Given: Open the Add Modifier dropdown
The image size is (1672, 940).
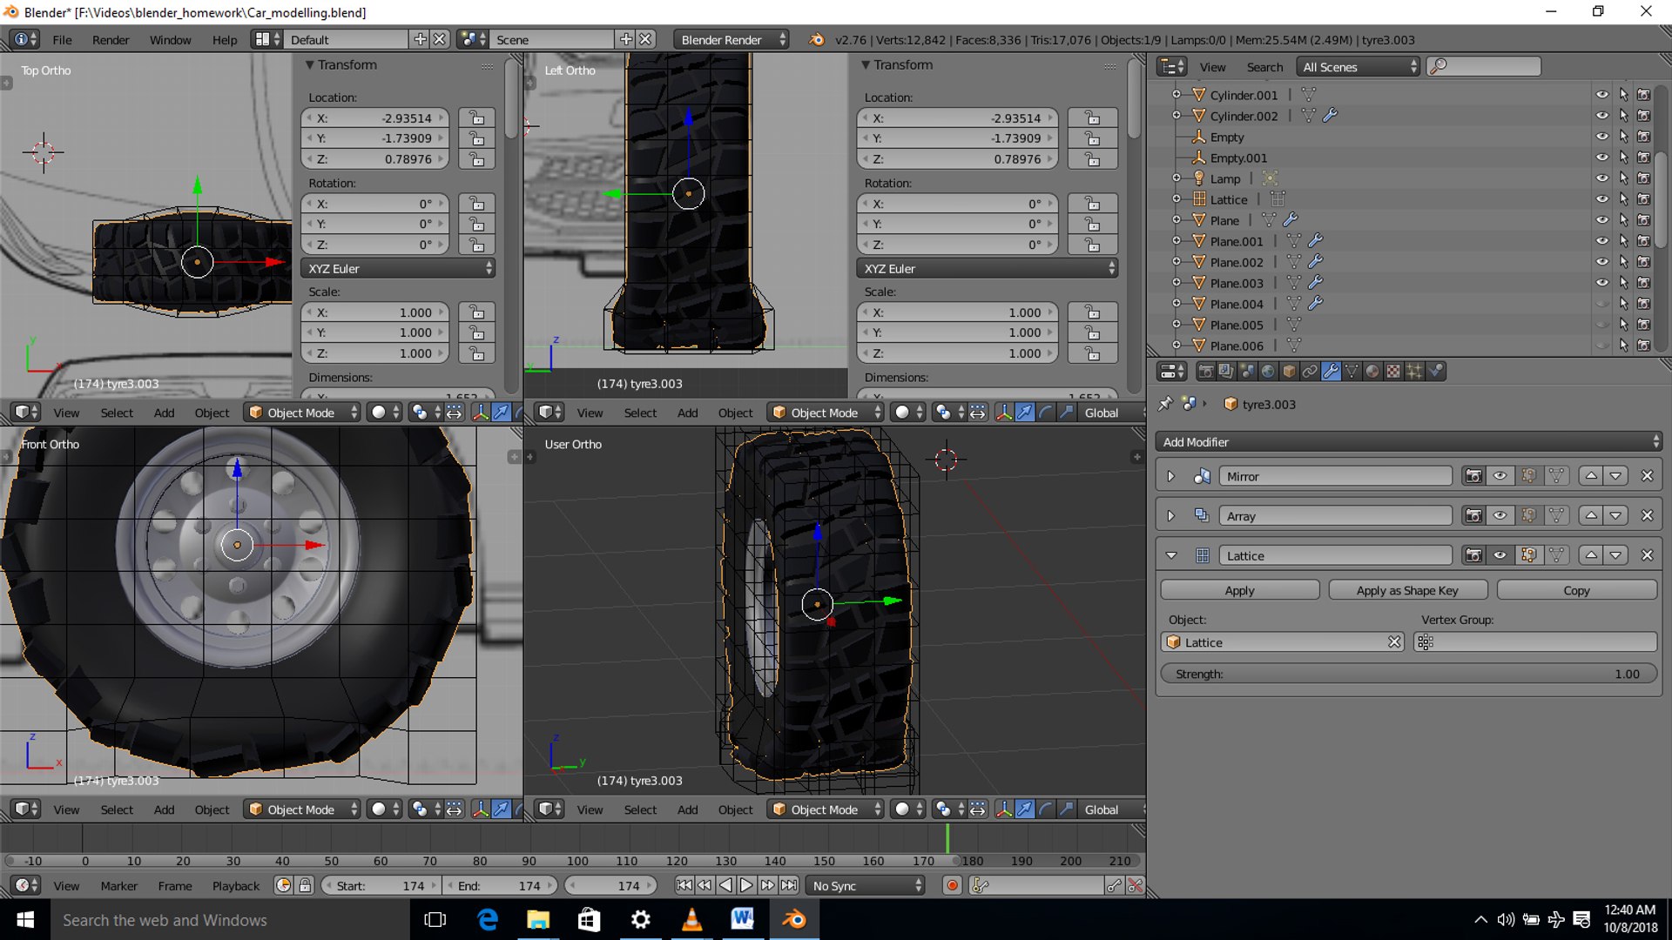Looking at the screenshot, I should coord(1408,441).
